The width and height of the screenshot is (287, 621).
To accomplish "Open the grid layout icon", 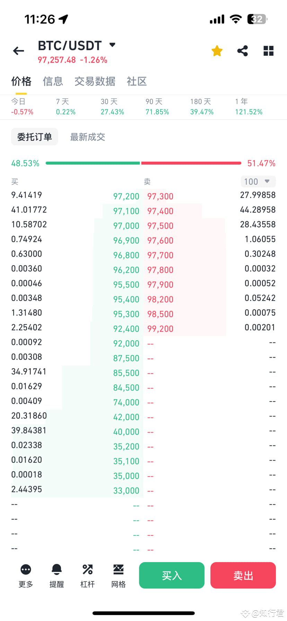I will pyautogui.click(x=269, y=51).
